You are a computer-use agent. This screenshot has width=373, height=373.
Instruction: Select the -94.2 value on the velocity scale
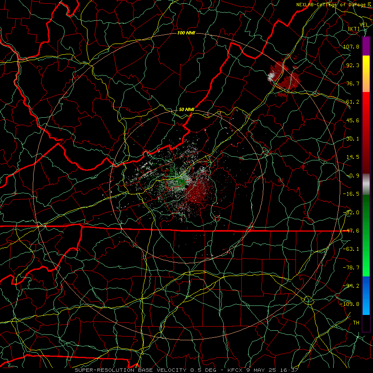pos(351,286)
